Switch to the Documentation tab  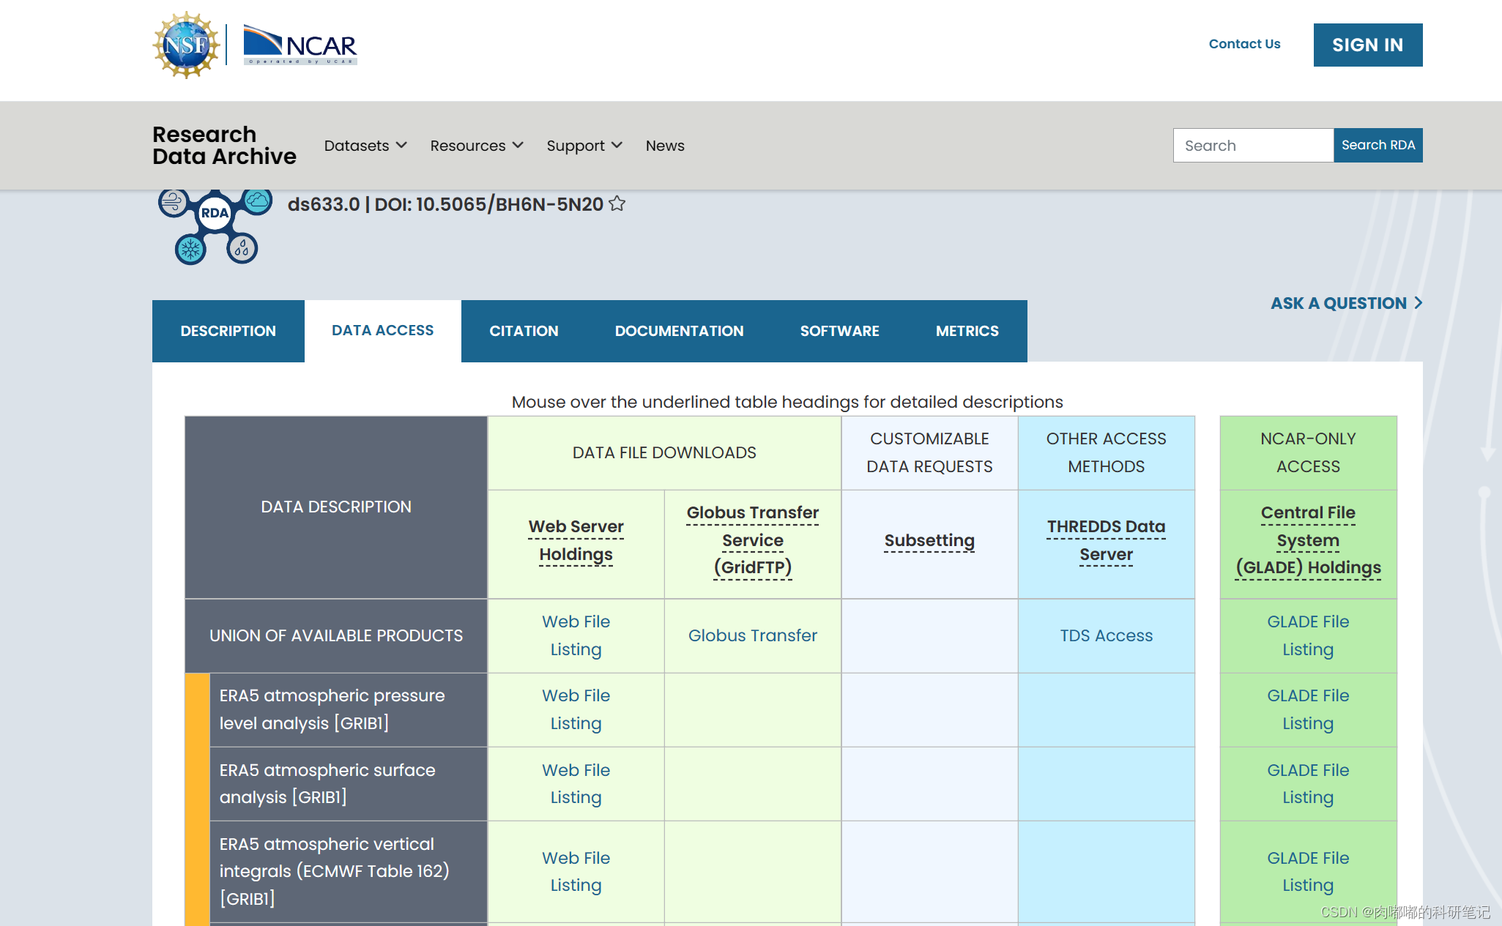click(x=679, y=331)
